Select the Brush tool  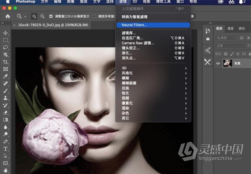(x=6, y=91)
